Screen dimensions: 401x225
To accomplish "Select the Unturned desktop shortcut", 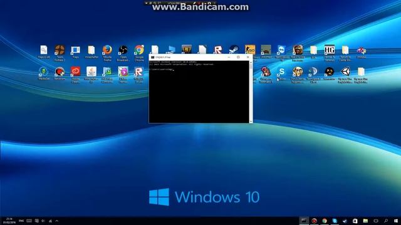I will (x=266, y=52).
